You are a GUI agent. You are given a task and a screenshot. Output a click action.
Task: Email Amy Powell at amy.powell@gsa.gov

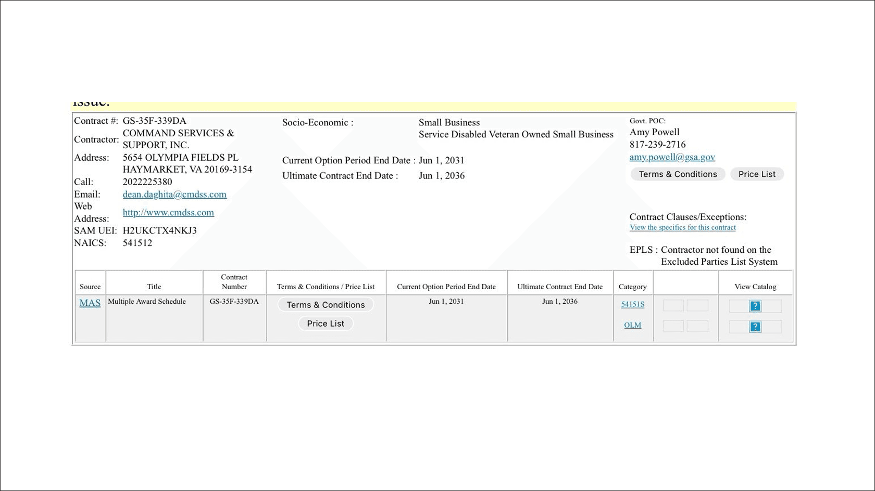tap(672, 157)
